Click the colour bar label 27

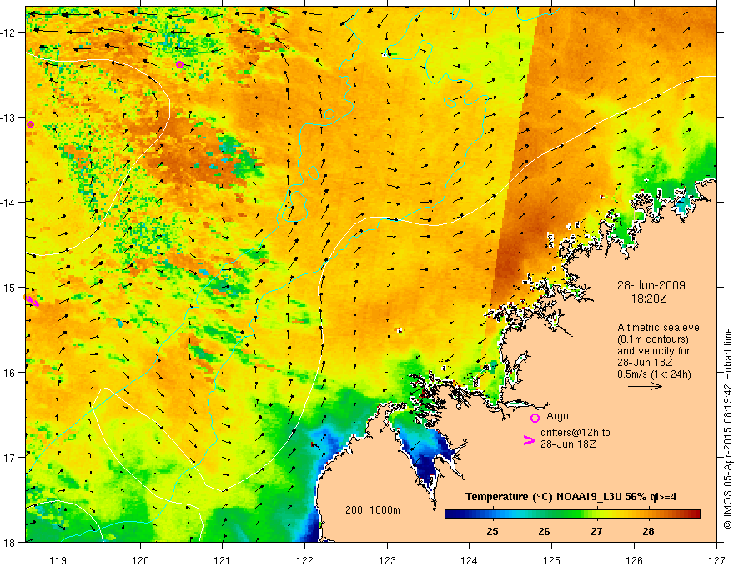(596, 532)
